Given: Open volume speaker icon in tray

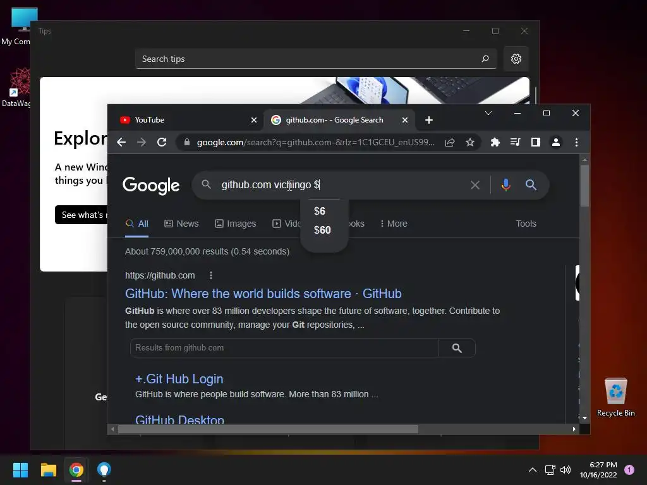Looking at the screenshot, I should coord(565,470).
